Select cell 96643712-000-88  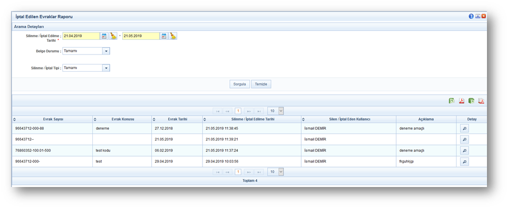pyautogui.click(x=52, y=128)
